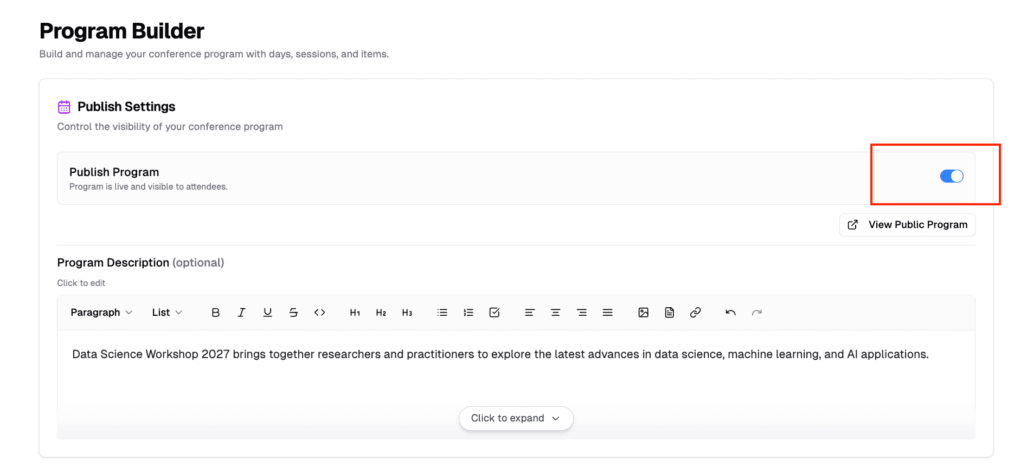Open the Paragraph style dropdown

tap(100, 312)
